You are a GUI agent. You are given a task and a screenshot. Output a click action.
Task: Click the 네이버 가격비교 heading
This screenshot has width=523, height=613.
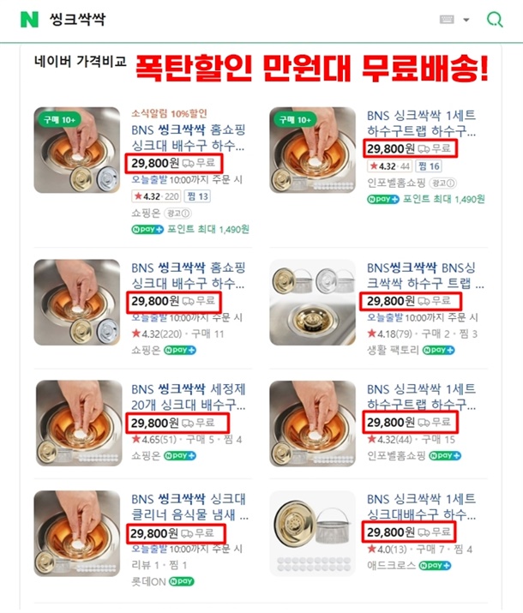(x=81, y=61)
